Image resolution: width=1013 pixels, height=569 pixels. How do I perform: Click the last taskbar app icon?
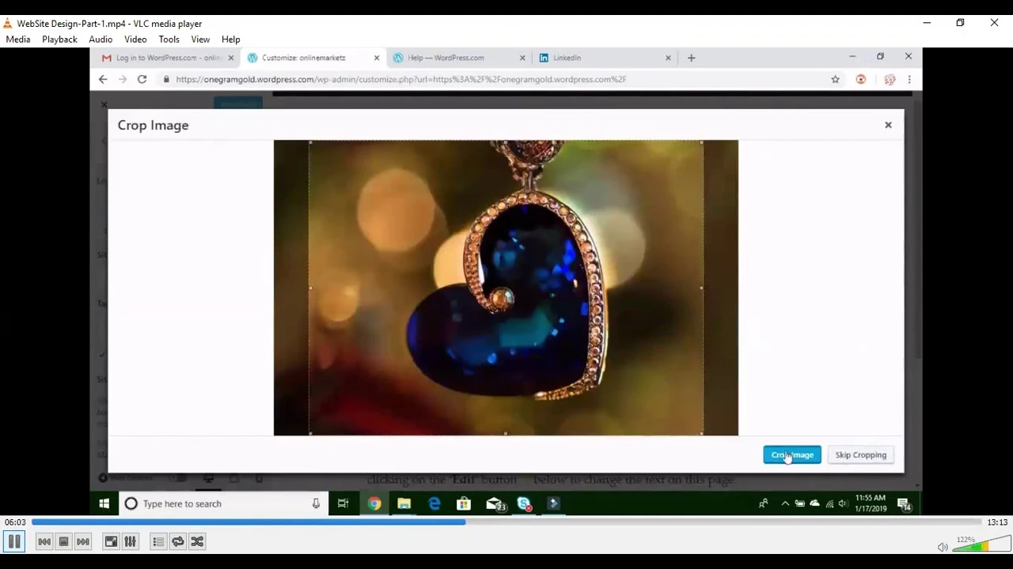tap(553, 503)
